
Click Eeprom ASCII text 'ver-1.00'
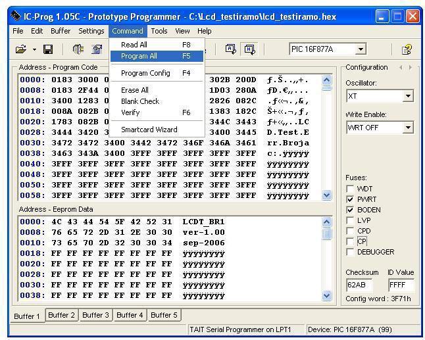(x=203, y=232)
